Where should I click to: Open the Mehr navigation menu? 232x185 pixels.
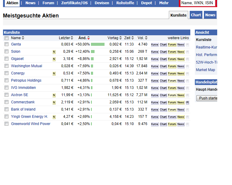tap(164, 3)
